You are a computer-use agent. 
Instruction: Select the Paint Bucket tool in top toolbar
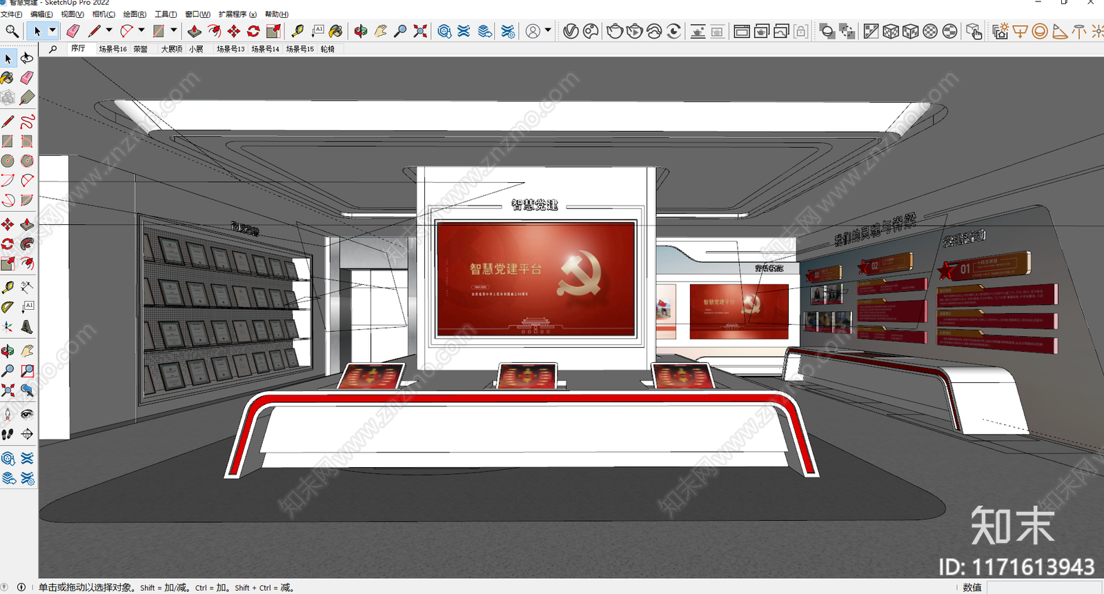click(x=336, y=31)
